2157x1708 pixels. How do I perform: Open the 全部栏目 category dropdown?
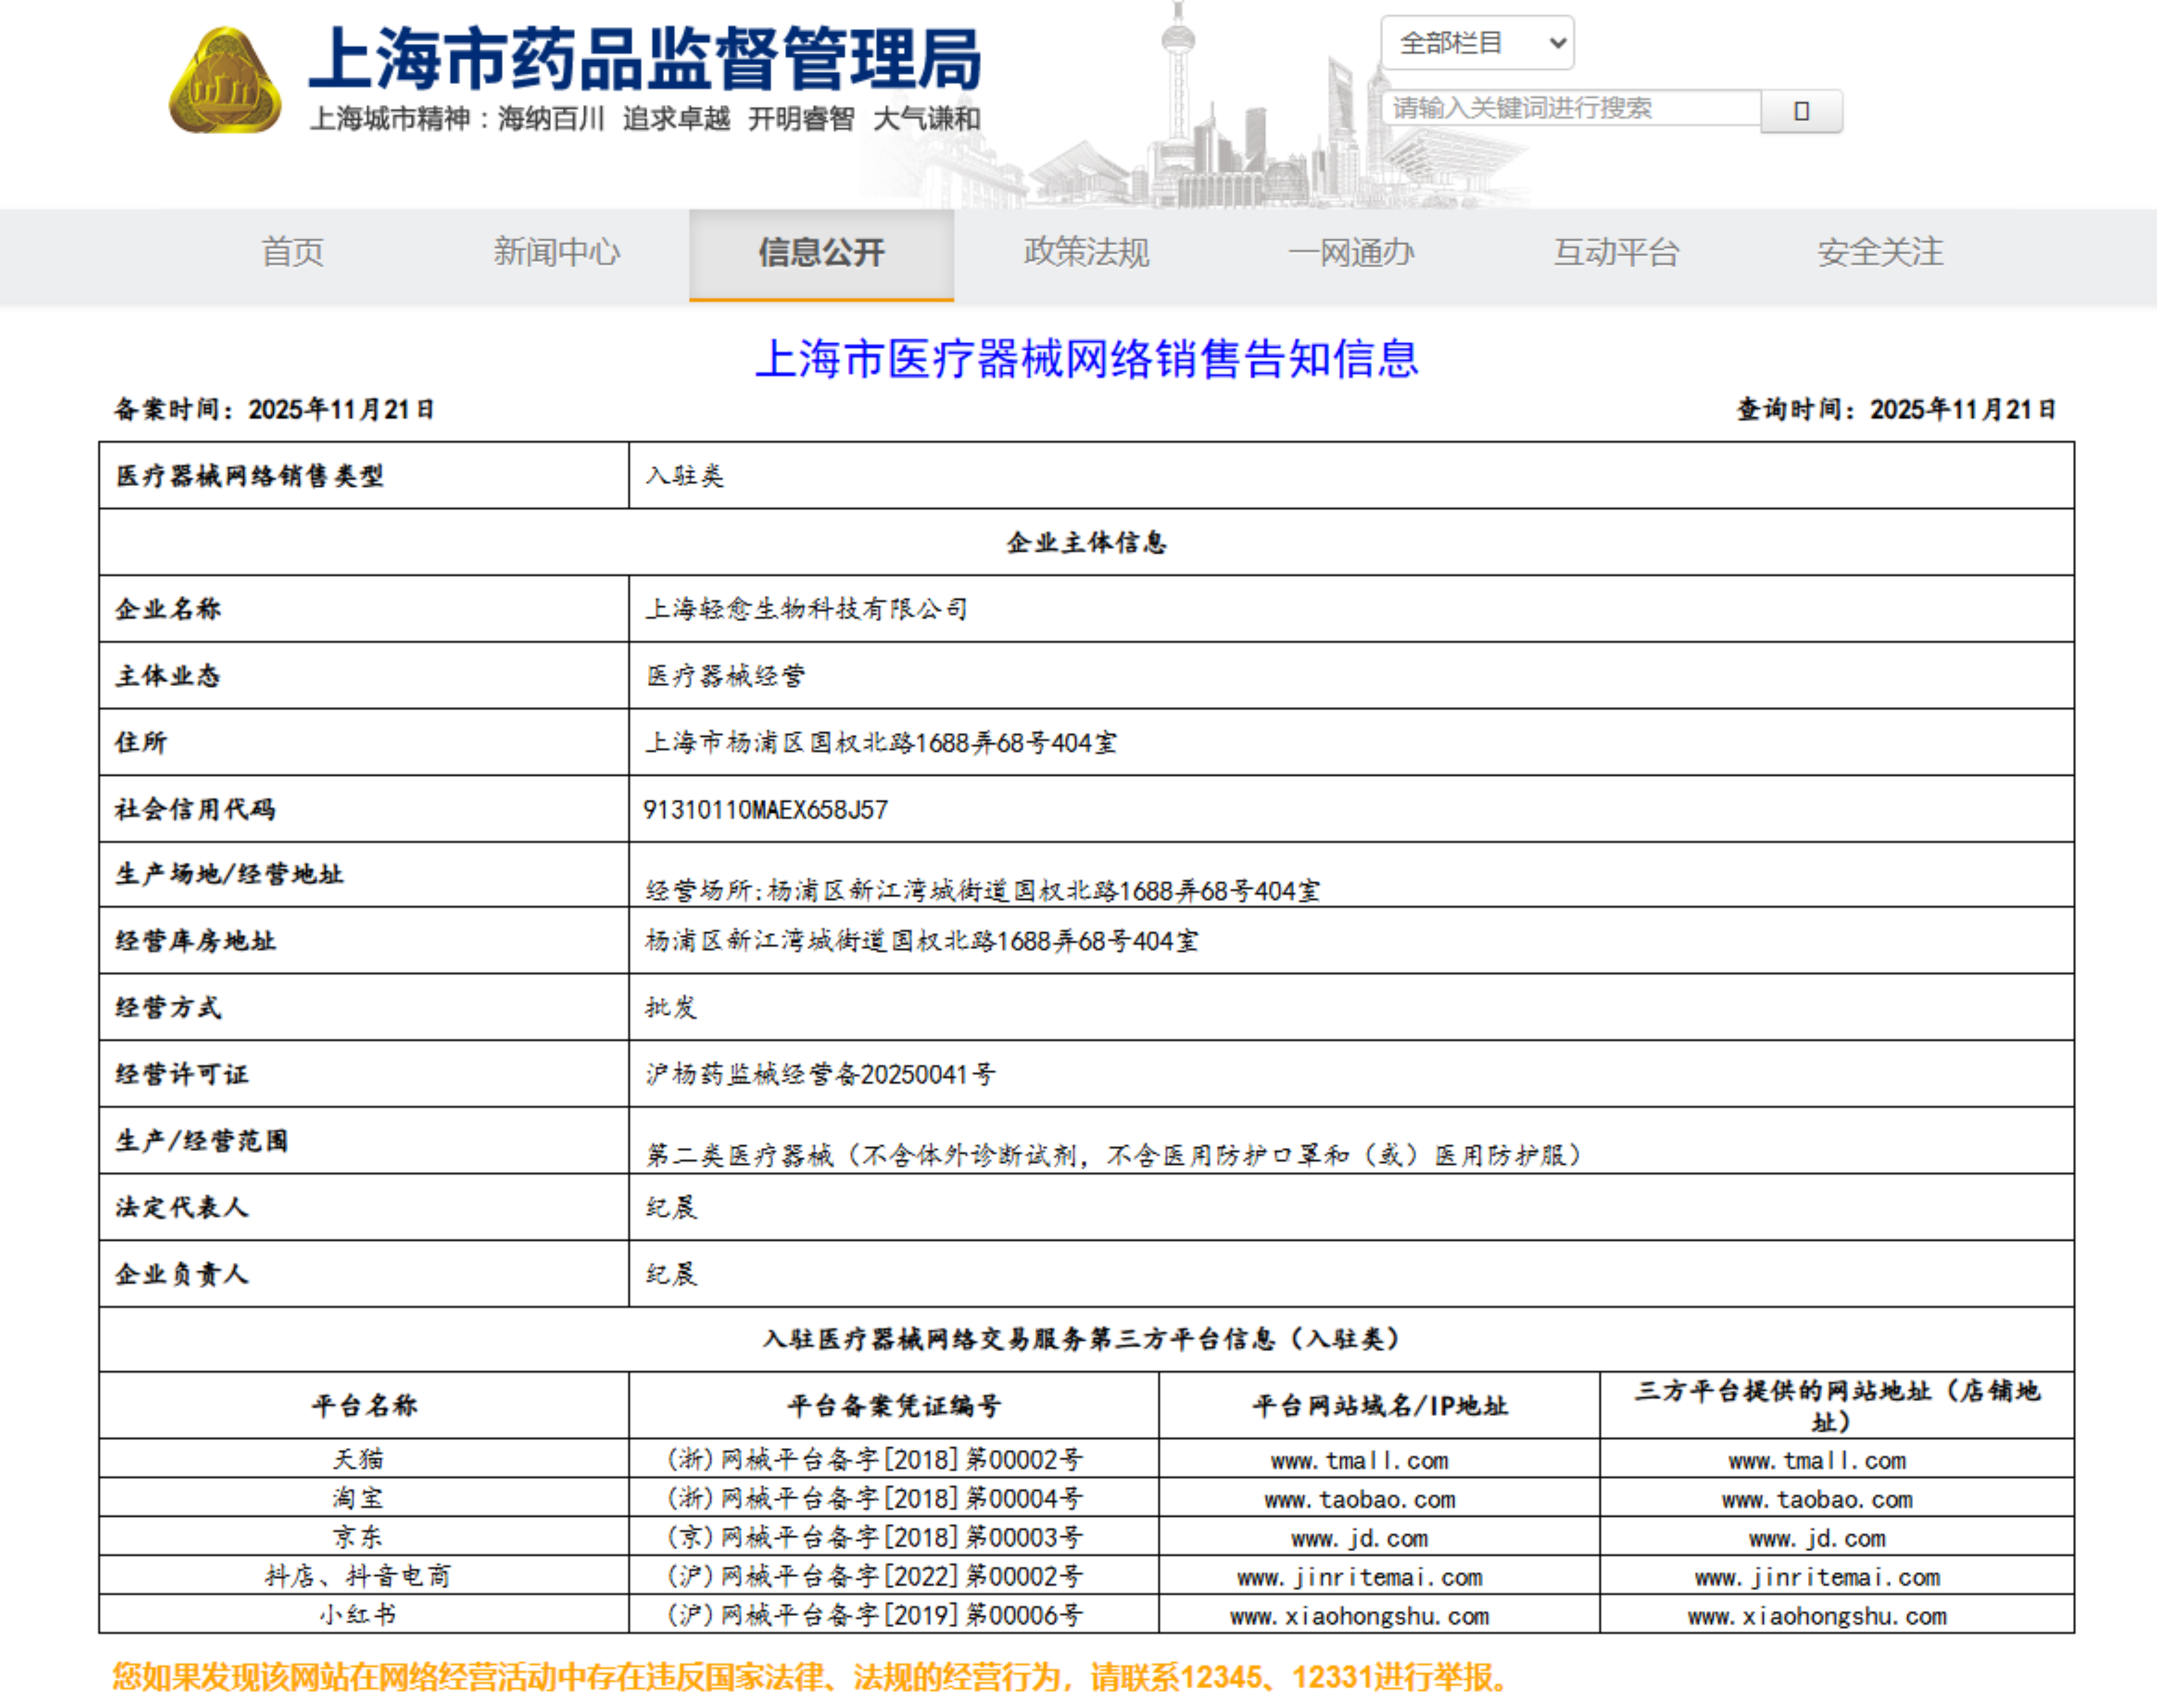click(1477, 43)
